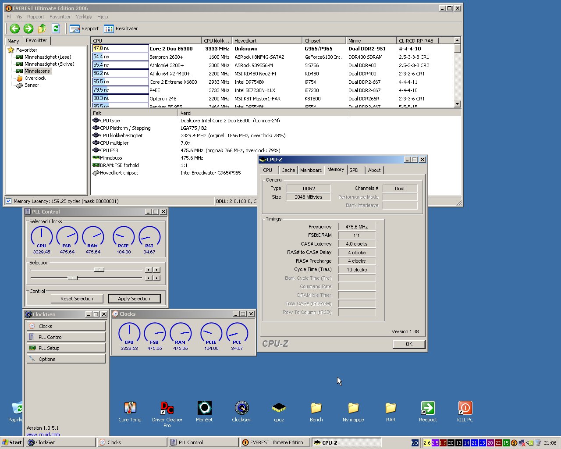The height and width of the screenshot is (449, 561).
Task: Click the CPU dial in PLL Control
Action: 42,237
